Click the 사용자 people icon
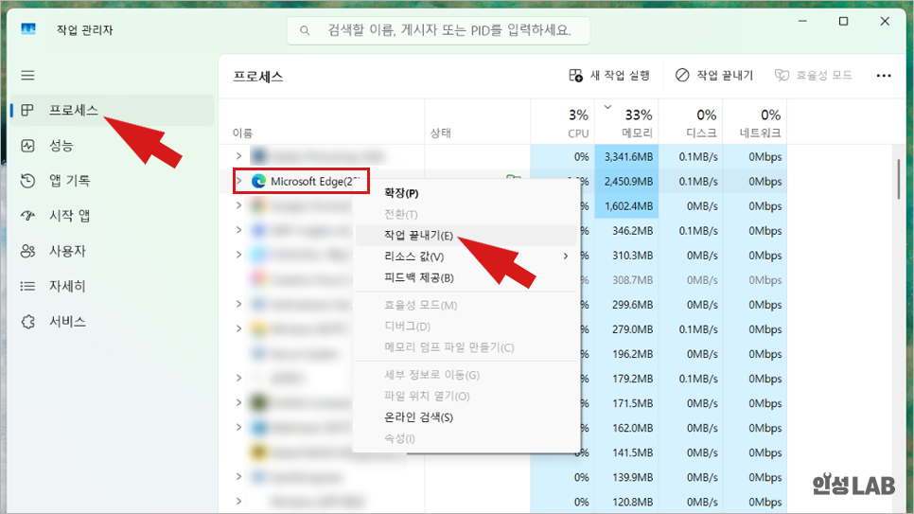The height and width of the screenshot is (514, 914). click(27, 252)
